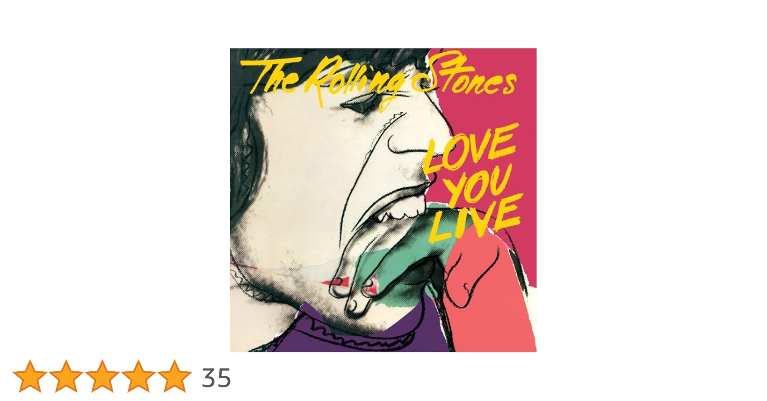Click the fifth orange rating star
767x401 pixels.
[x=175, y=376]
